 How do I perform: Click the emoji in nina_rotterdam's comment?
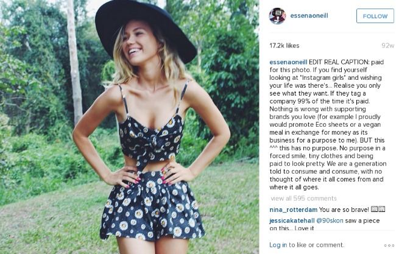click(x=378, y=209)
